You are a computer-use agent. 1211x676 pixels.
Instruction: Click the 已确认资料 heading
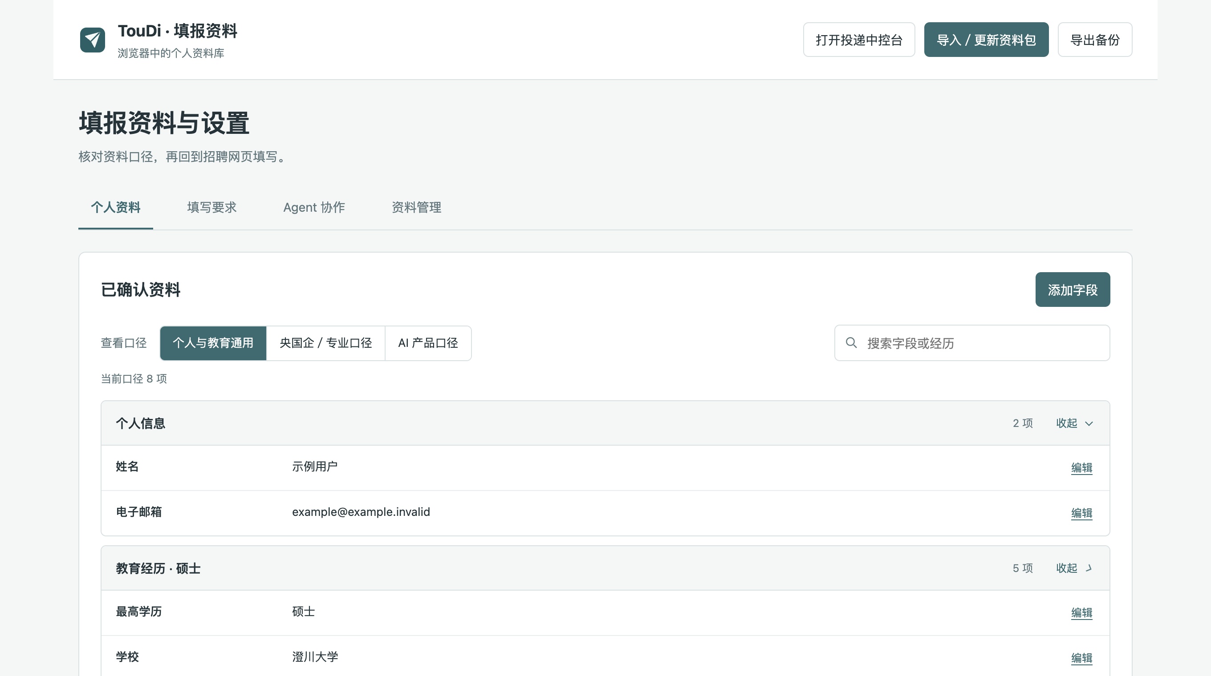[x=141, y=290]
